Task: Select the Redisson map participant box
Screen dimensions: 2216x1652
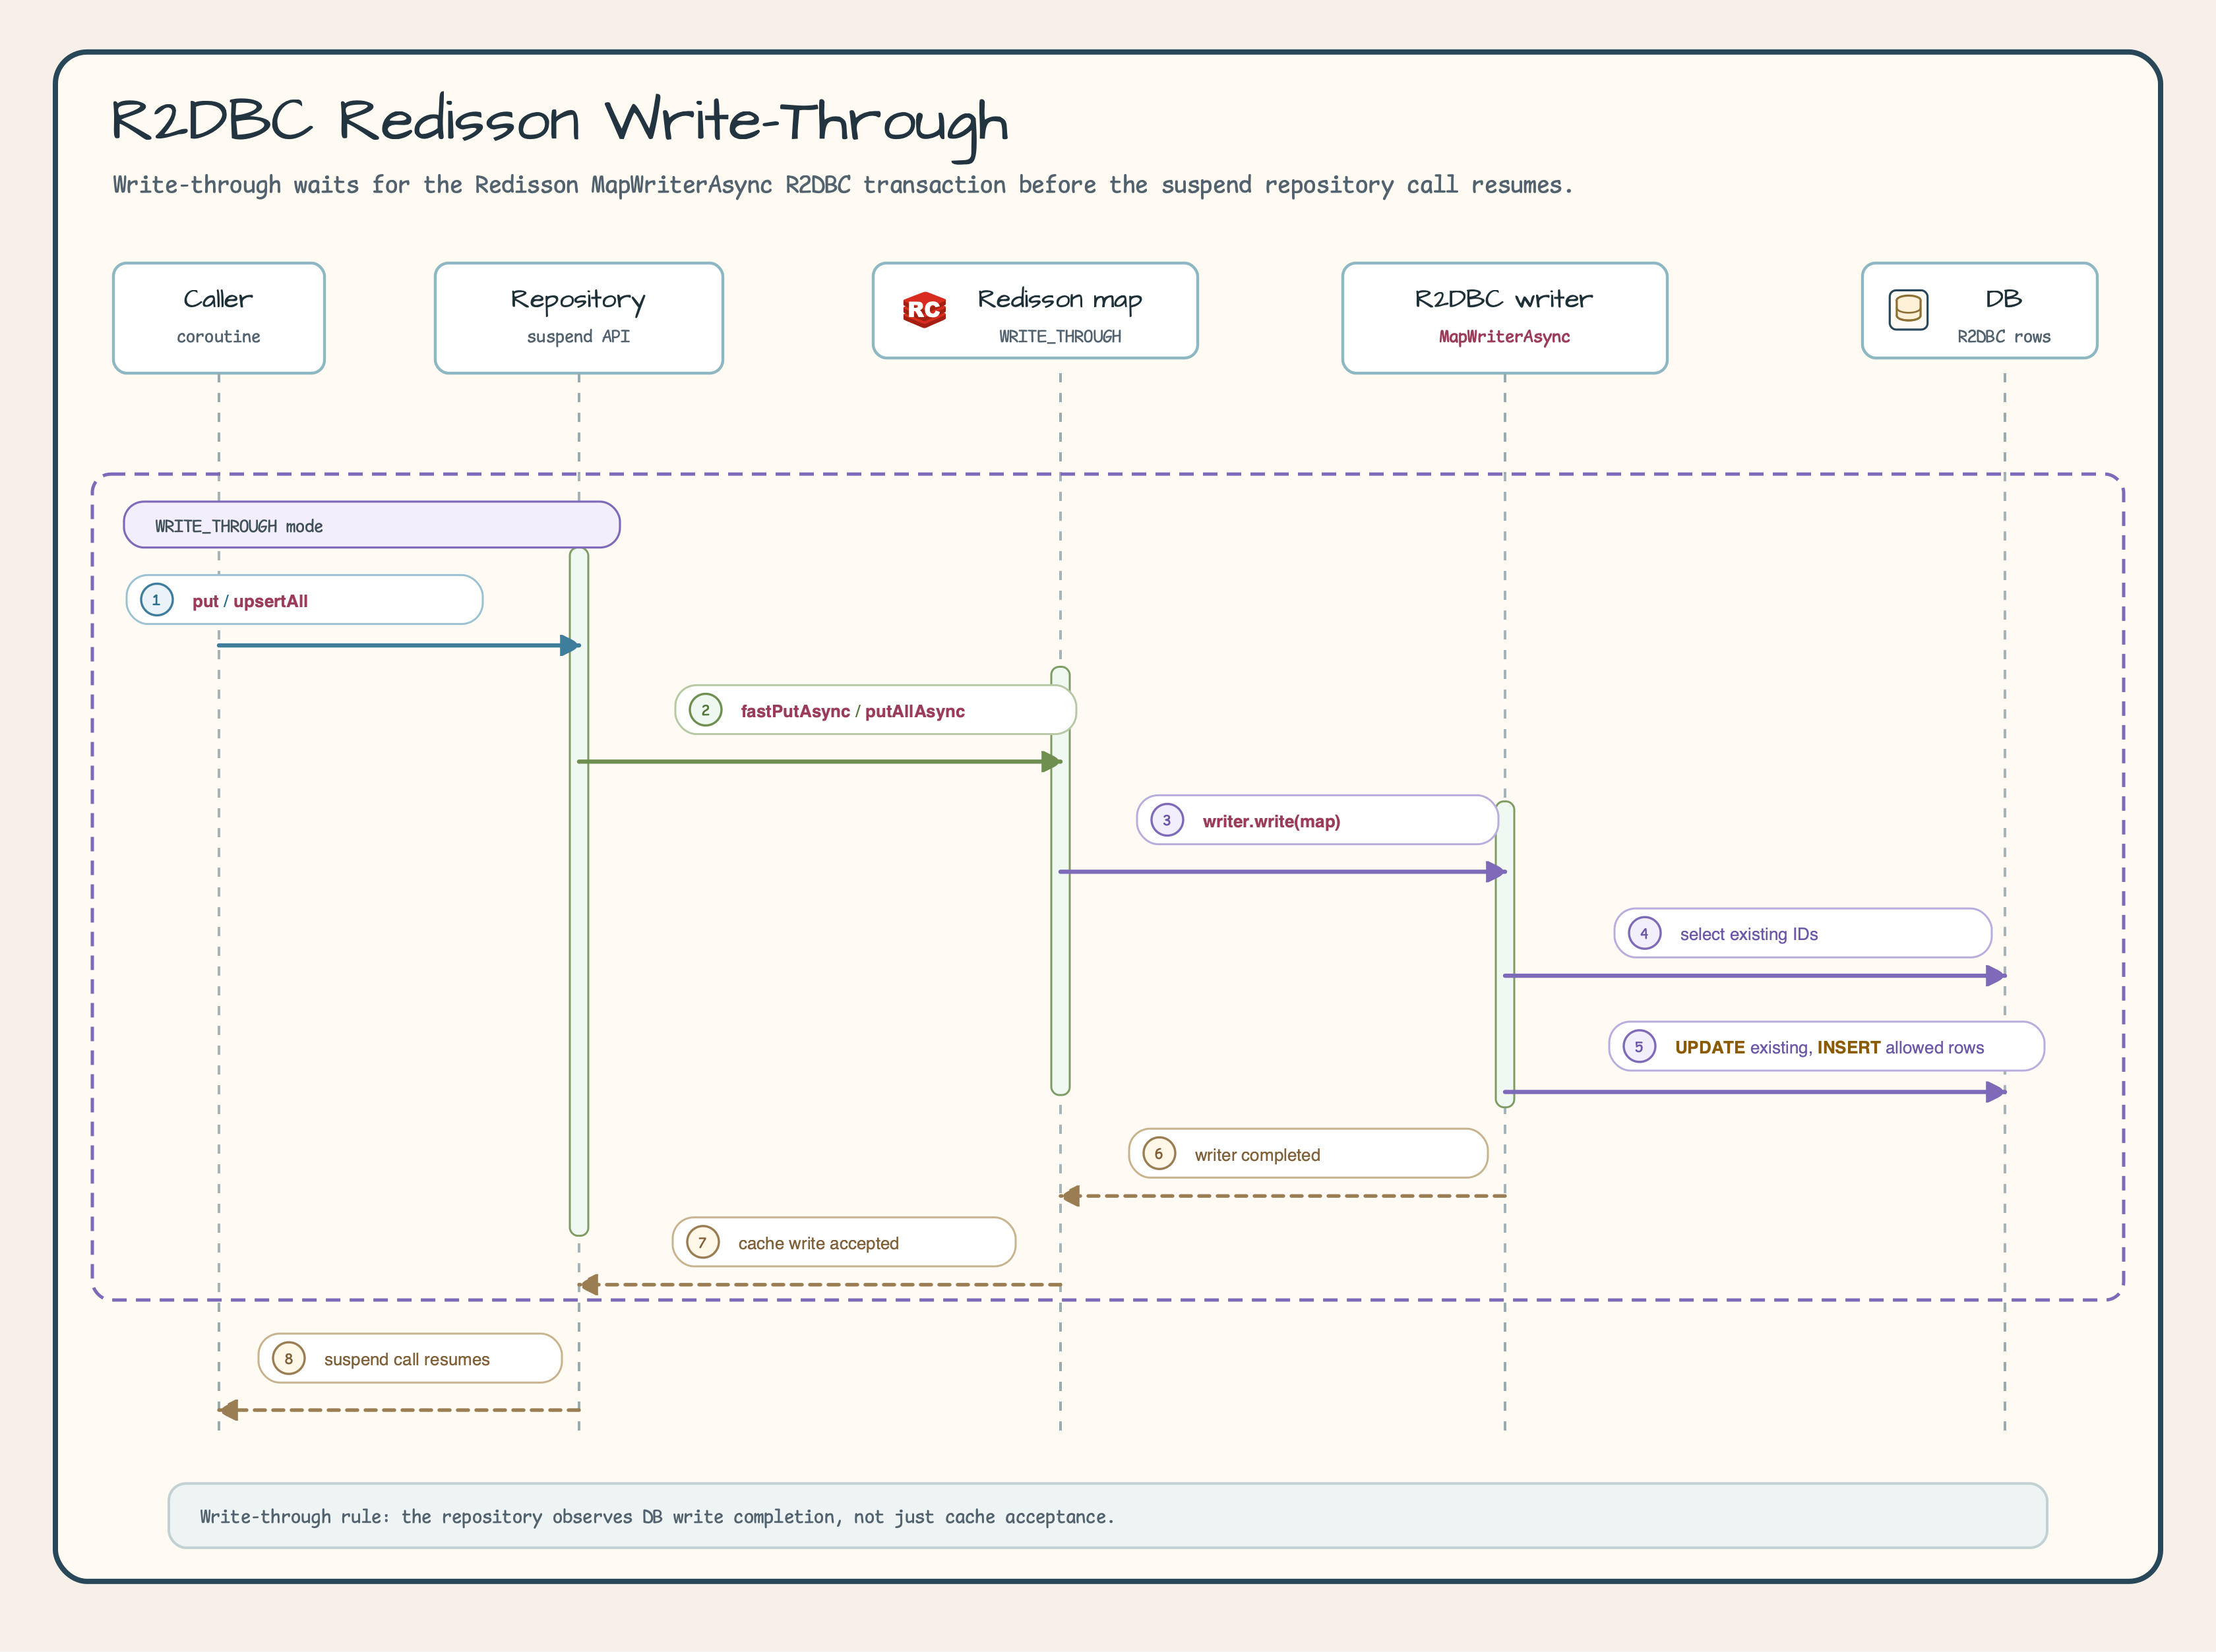Action: [1035, 311]
